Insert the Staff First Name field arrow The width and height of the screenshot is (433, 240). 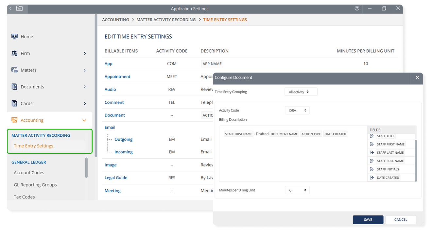[x=372, y=144]
